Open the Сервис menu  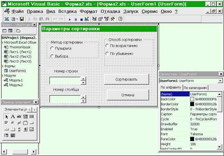pyautogui.click(x=149, y=11)
